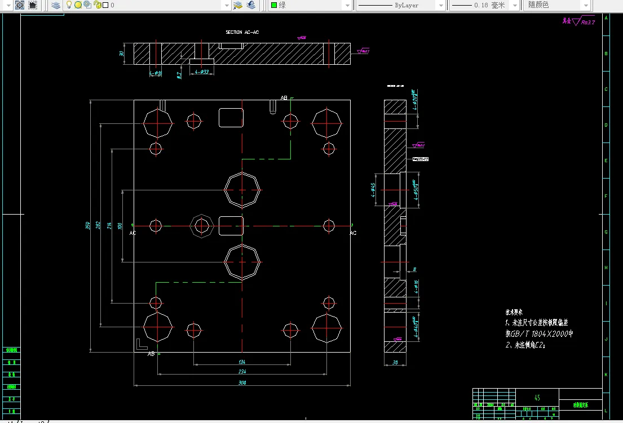Screen dimensions: 623x423
Task: Select the SECTION AC-AC title text
Action: (242, 32)
